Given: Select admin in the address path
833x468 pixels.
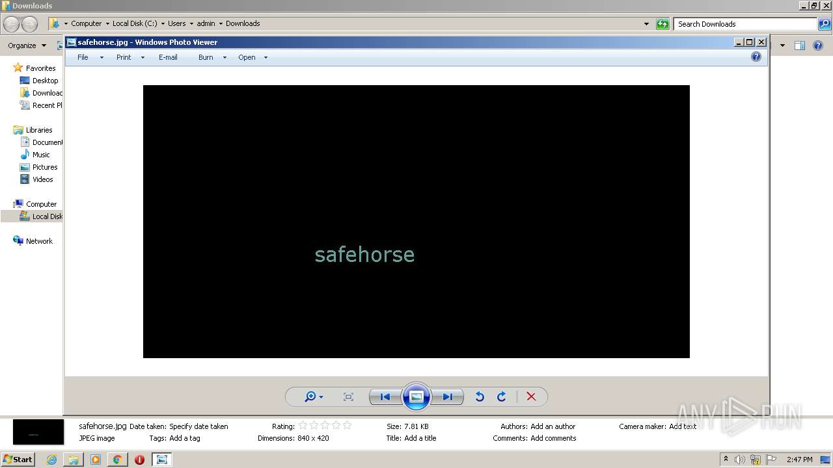Looking at the screenshot, I should click(206, 23).
